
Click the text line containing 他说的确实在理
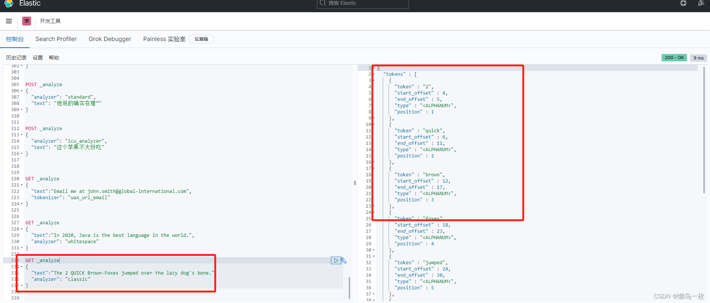coord(67,103)
